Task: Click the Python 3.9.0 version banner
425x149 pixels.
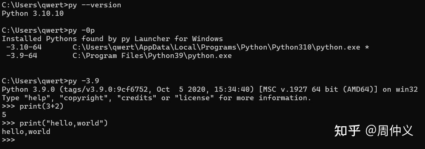Action: (210, 90)
